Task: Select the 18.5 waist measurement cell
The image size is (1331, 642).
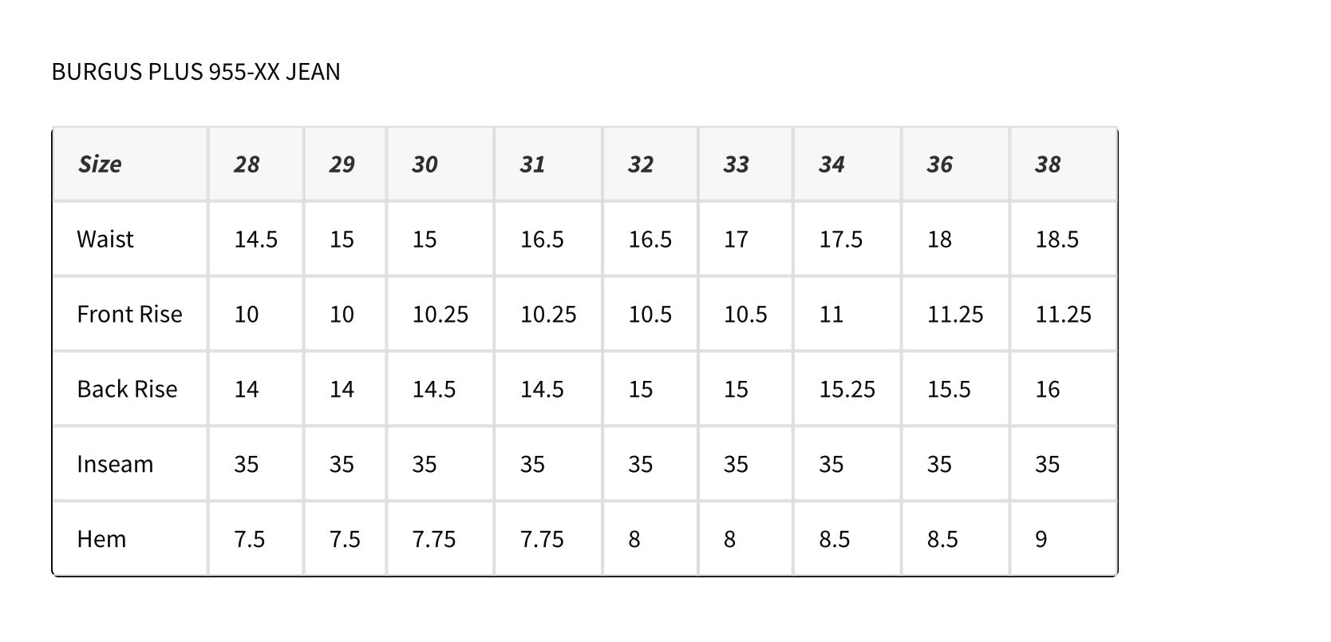Action: [1057, 240]
